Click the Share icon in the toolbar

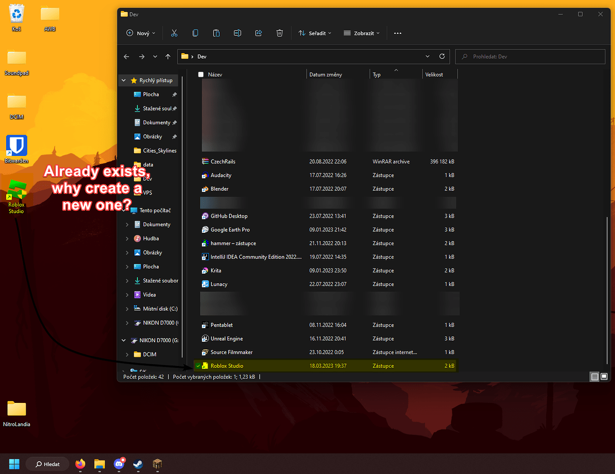point(258,33)
